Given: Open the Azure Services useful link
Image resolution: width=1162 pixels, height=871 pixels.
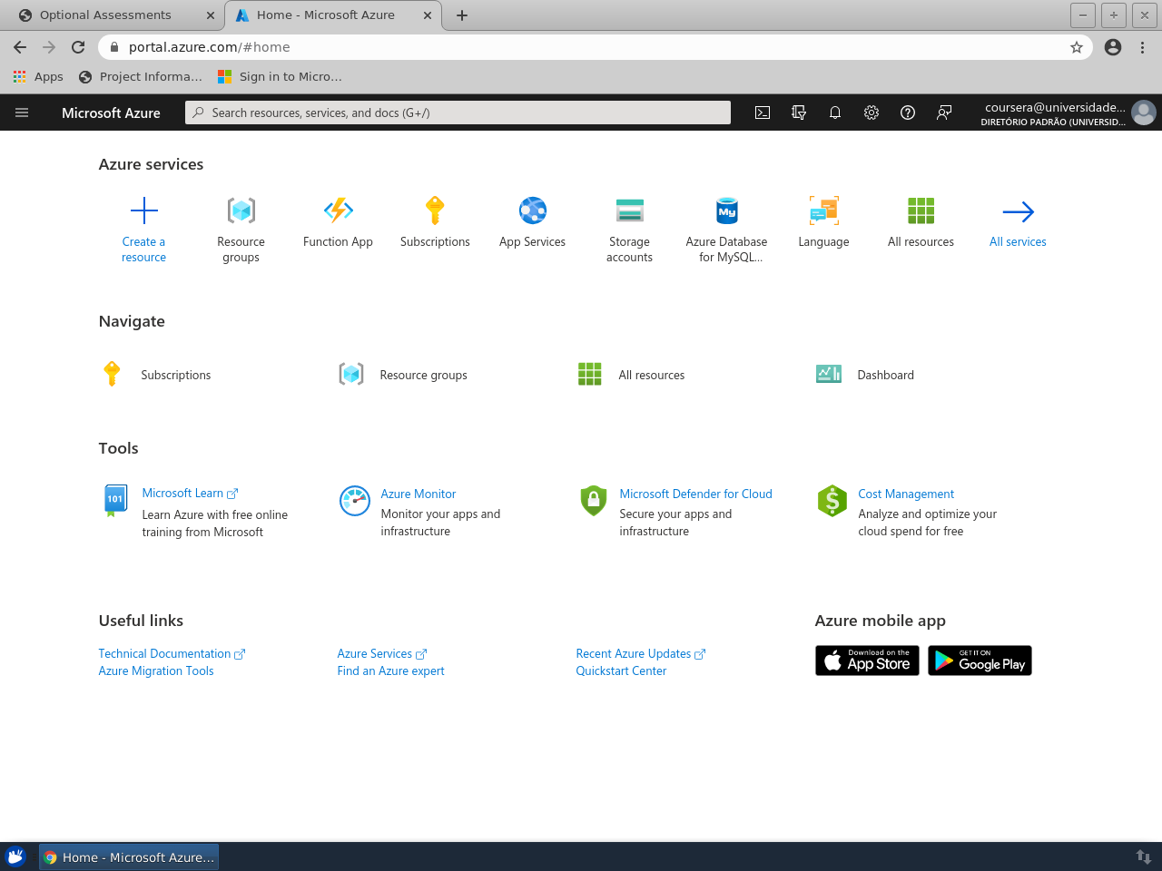Looking at the screenshot, I should click(382, 653).
